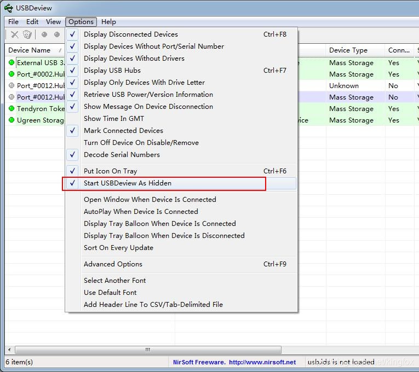Click the second gray circle toolbar icon
419x372 pixels.
(57, 34)
